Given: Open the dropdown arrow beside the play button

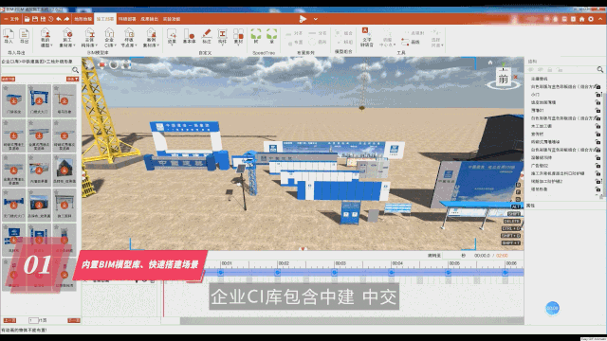Looking at the screenshot, I should 316,19.
